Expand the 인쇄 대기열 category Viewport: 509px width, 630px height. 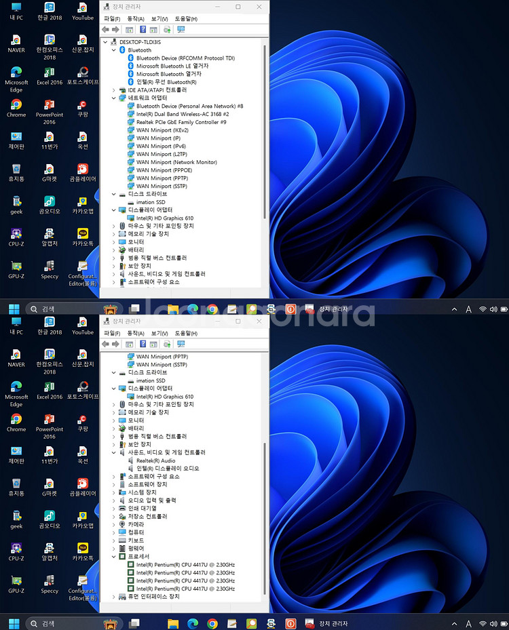point(114,509)
